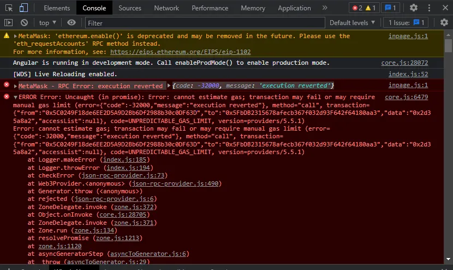
Task: Switch to the Sources tab
Action: tap(130, 8)
